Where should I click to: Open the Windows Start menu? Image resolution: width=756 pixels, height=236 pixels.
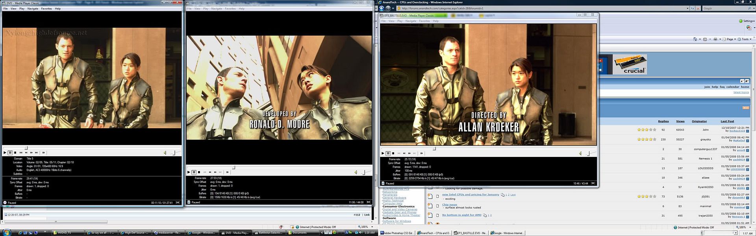[x=7, y=232]
